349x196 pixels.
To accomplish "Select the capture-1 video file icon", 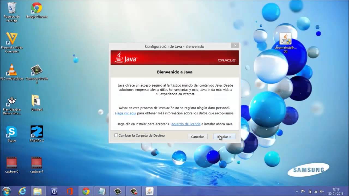I will pyautogui.click(x=37, y=165).
